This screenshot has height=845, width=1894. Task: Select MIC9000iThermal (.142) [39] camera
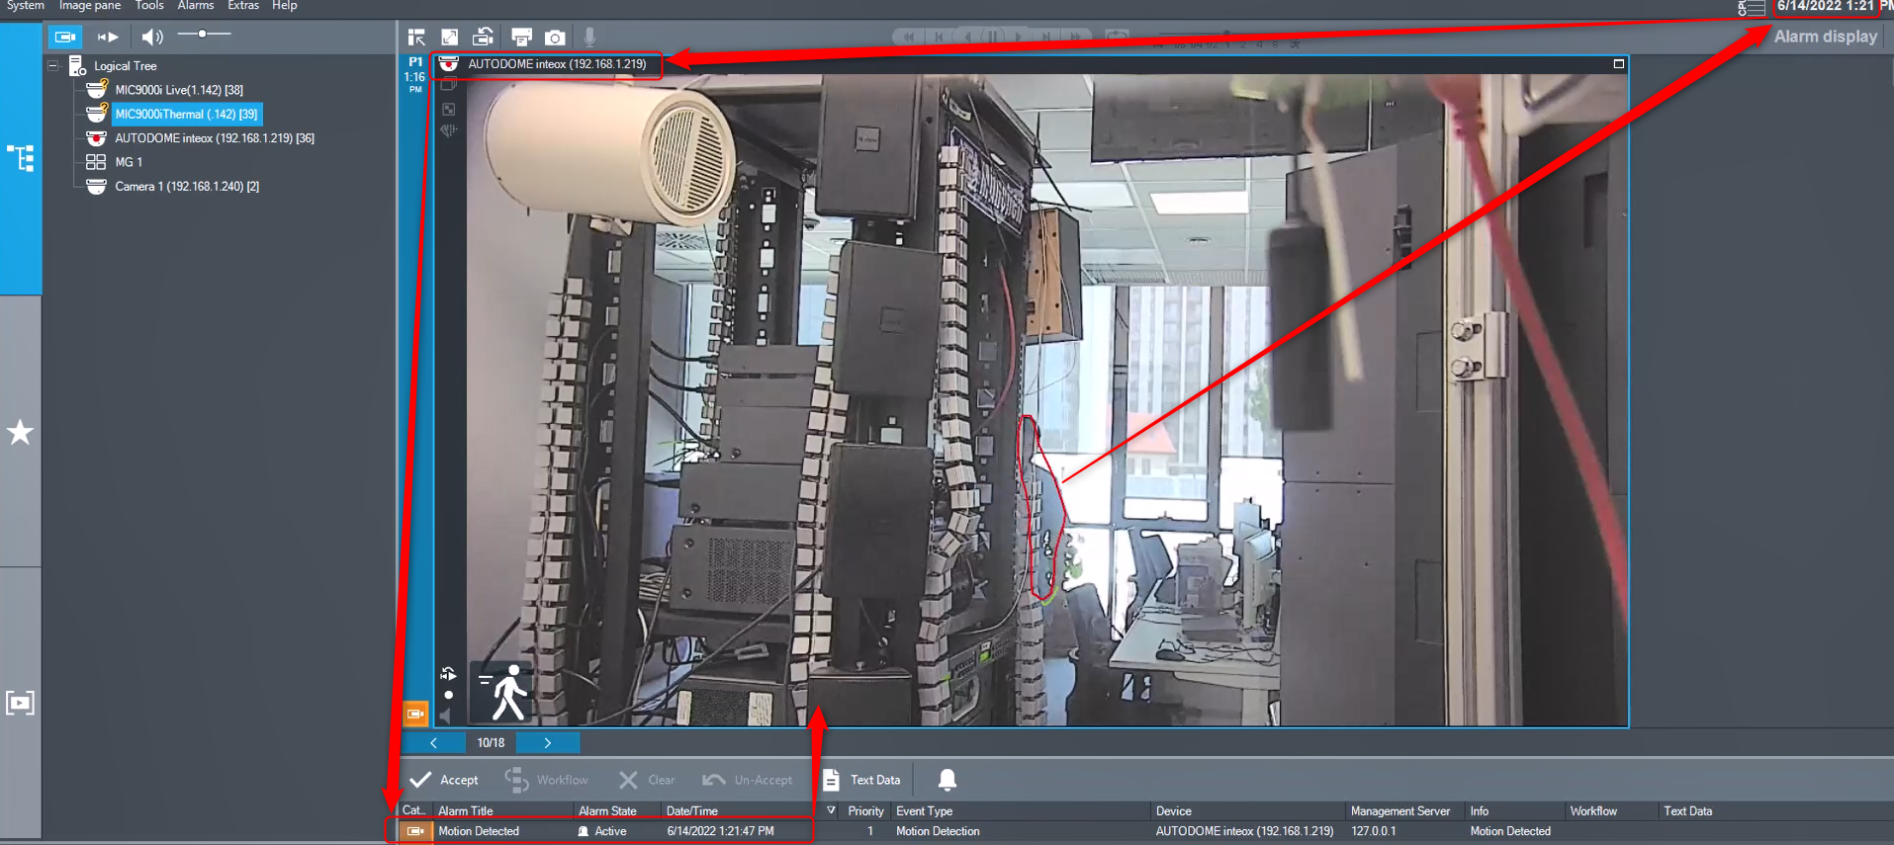coord(186,114)
